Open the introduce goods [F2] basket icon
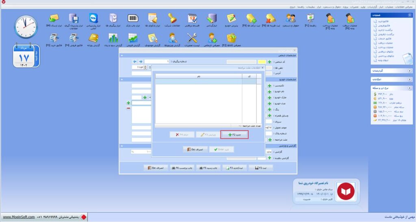 (231, 38)
